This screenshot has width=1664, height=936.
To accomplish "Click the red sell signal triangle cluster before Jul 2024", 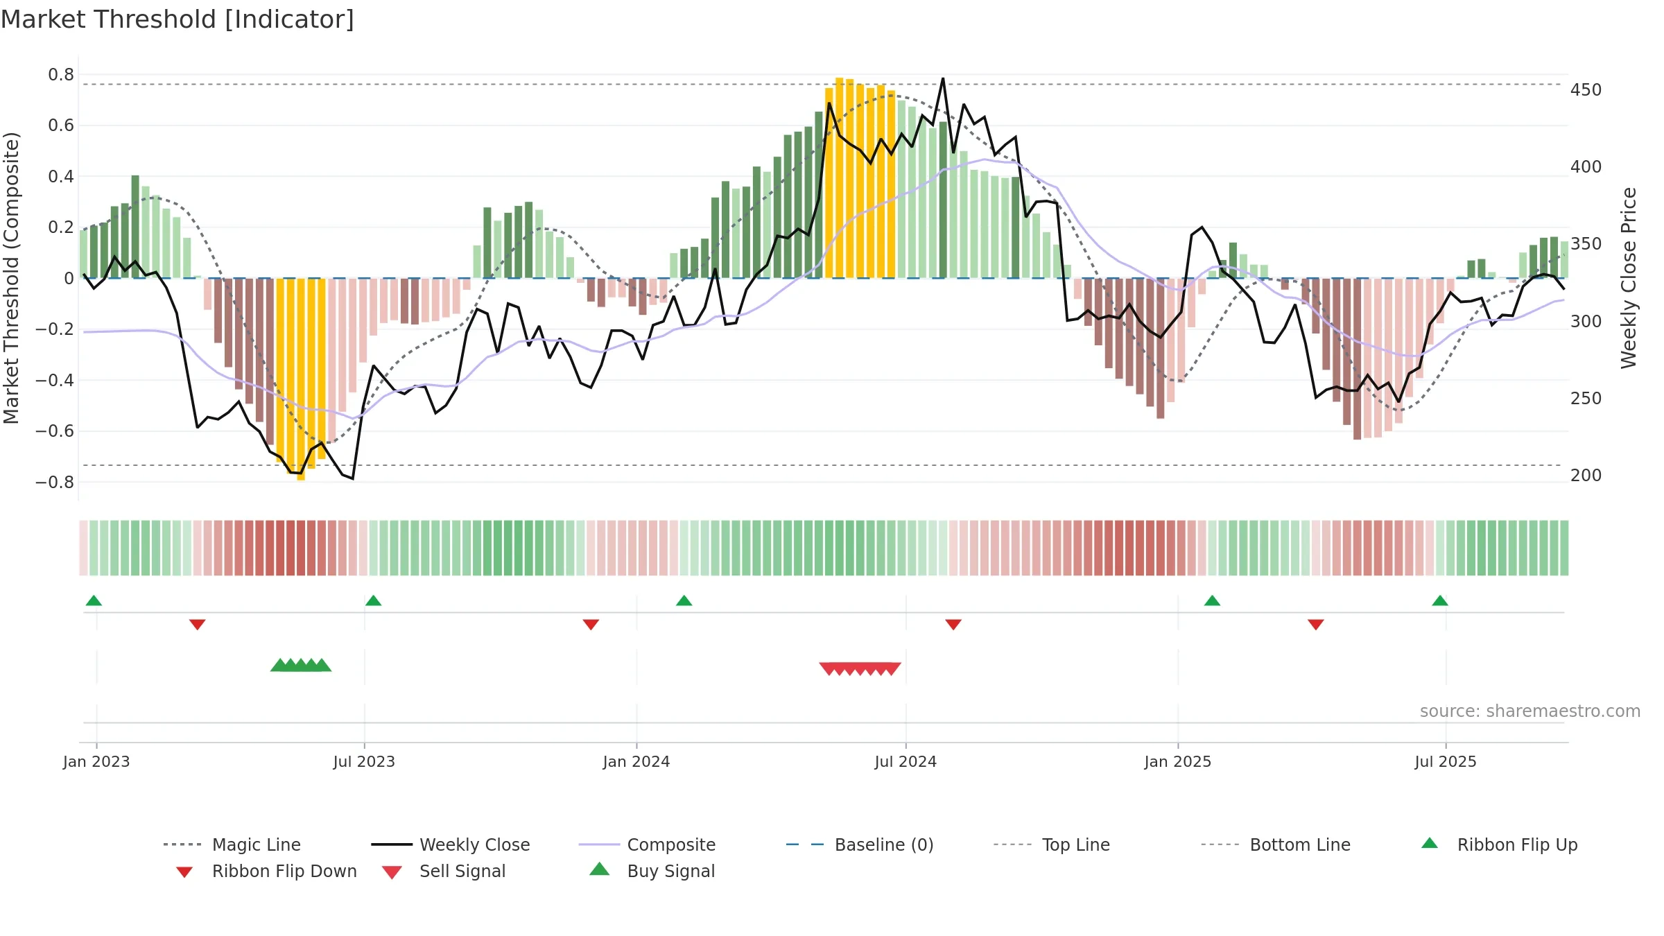I will (x=860, y=669).
